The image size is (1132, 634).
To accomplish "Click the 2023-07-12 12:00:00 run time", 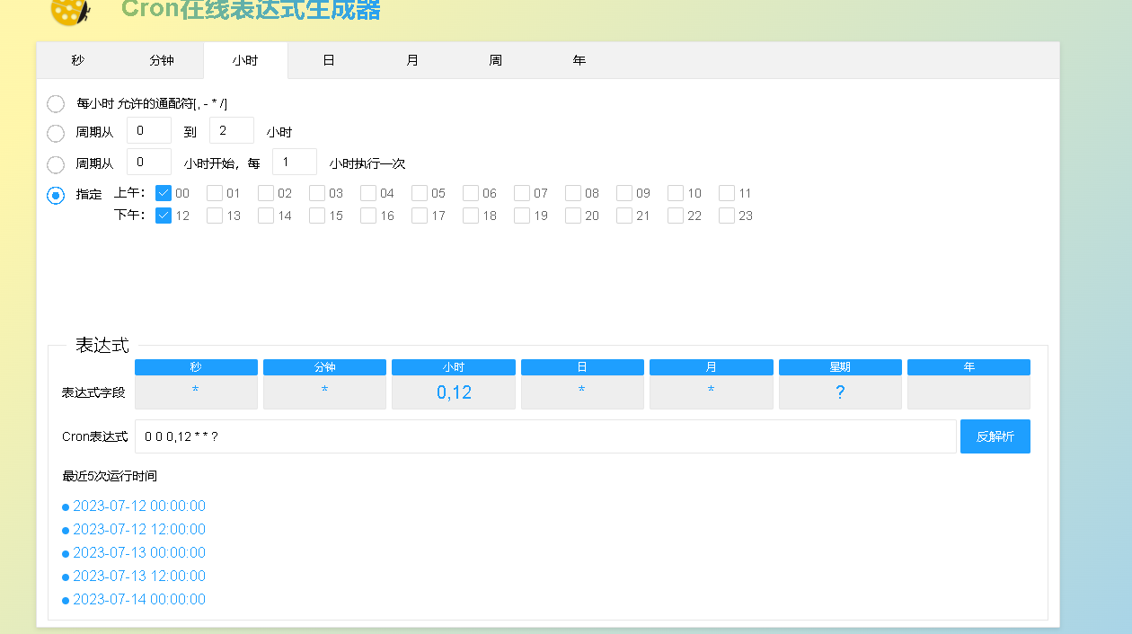I will coord(139,530).
